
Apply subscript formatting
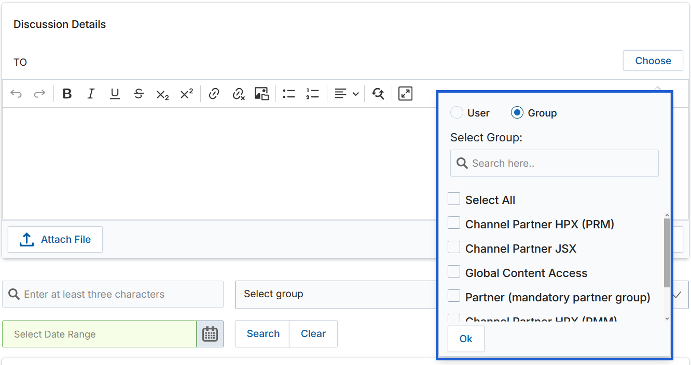coord(162,94)
